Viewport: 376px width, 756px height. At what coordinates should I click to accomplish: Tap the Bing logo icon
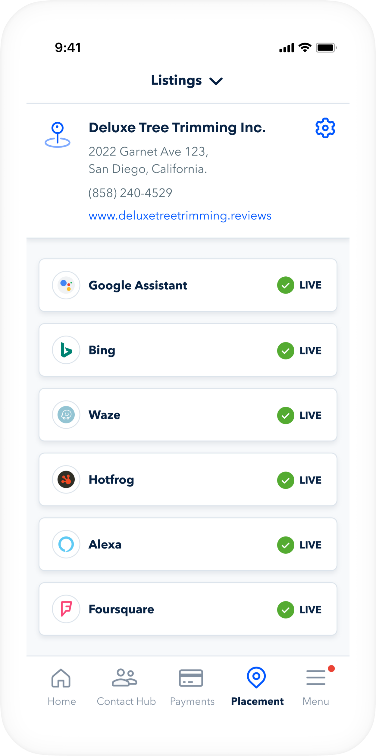tap(66, 350)
